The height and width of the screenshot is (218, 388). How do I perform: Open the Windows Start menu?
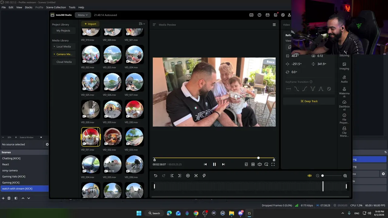[139, 213]
